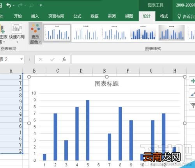
Task: Select column C header
Action: tap(58, 71)
